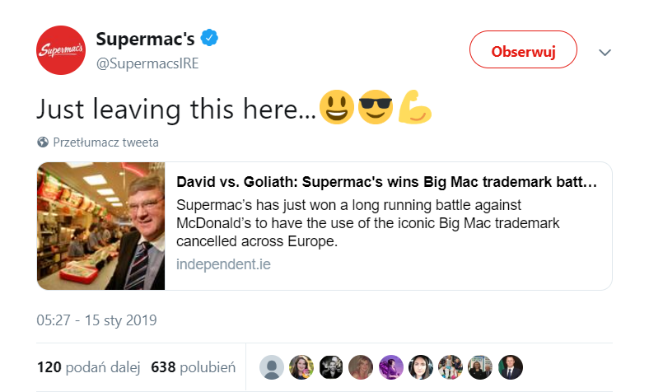Image resolution: width=649 pixels, height=392 pixels.
Task: Click the flexed biceps emoji
Action: [415, 108]
